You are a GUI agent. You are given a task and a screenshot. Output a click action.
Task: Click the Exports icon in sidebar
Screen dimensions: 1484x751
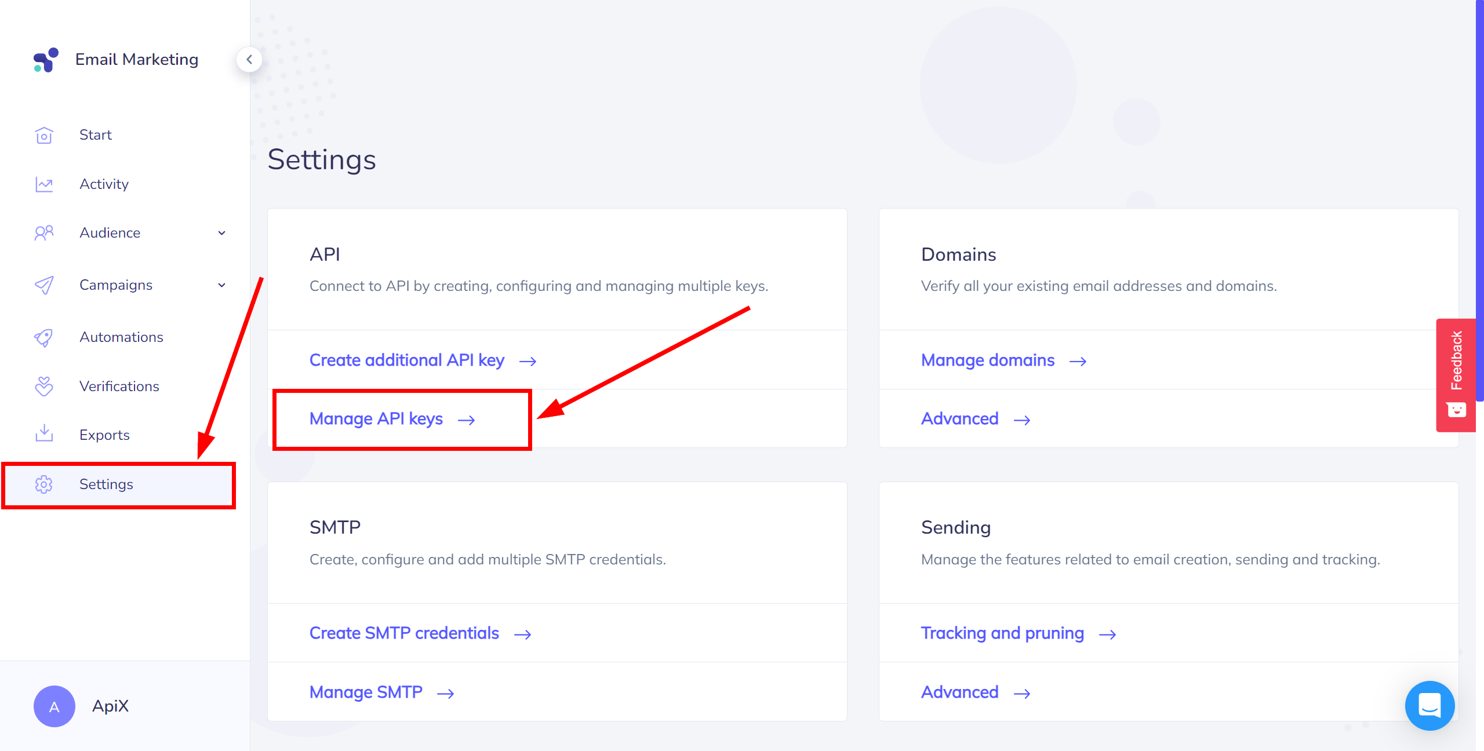pos(44,435)
